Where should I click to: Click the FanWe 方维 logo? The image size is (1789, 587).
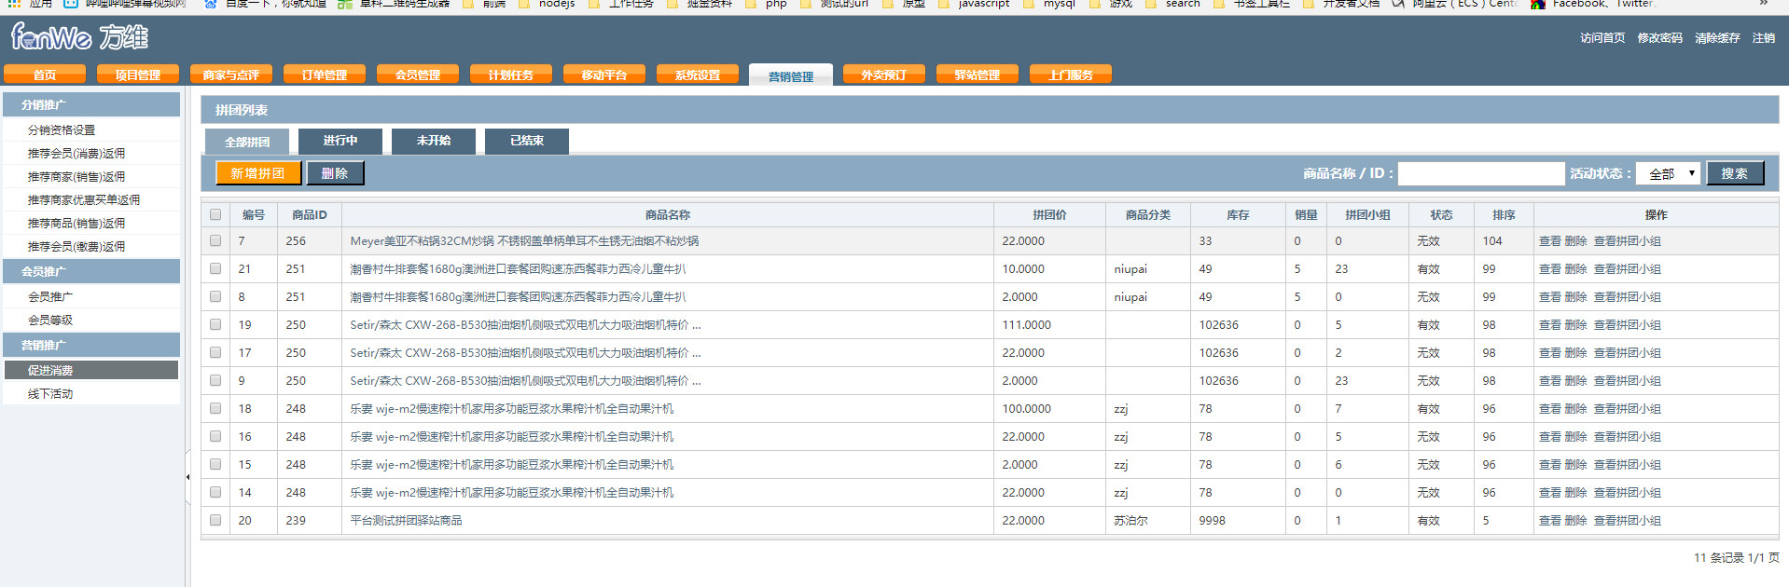pos(79,37)
